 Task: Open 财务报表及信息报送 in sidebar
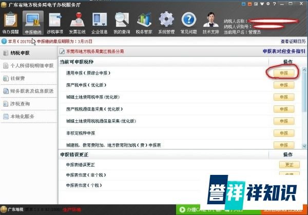pos(29,91)
